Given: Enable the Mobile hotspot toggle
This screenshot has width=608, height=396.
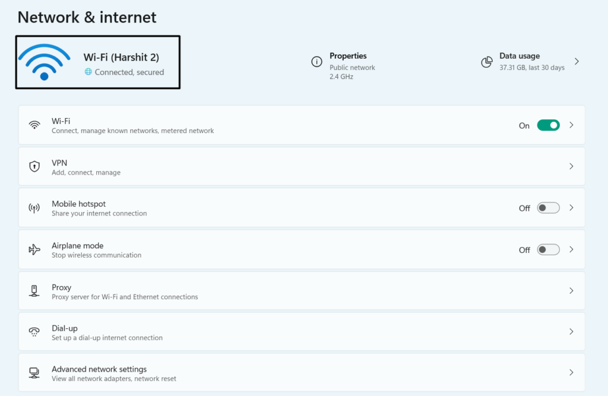Looking at the screenshot, I should pyautogui.click(x=548, y=208).
